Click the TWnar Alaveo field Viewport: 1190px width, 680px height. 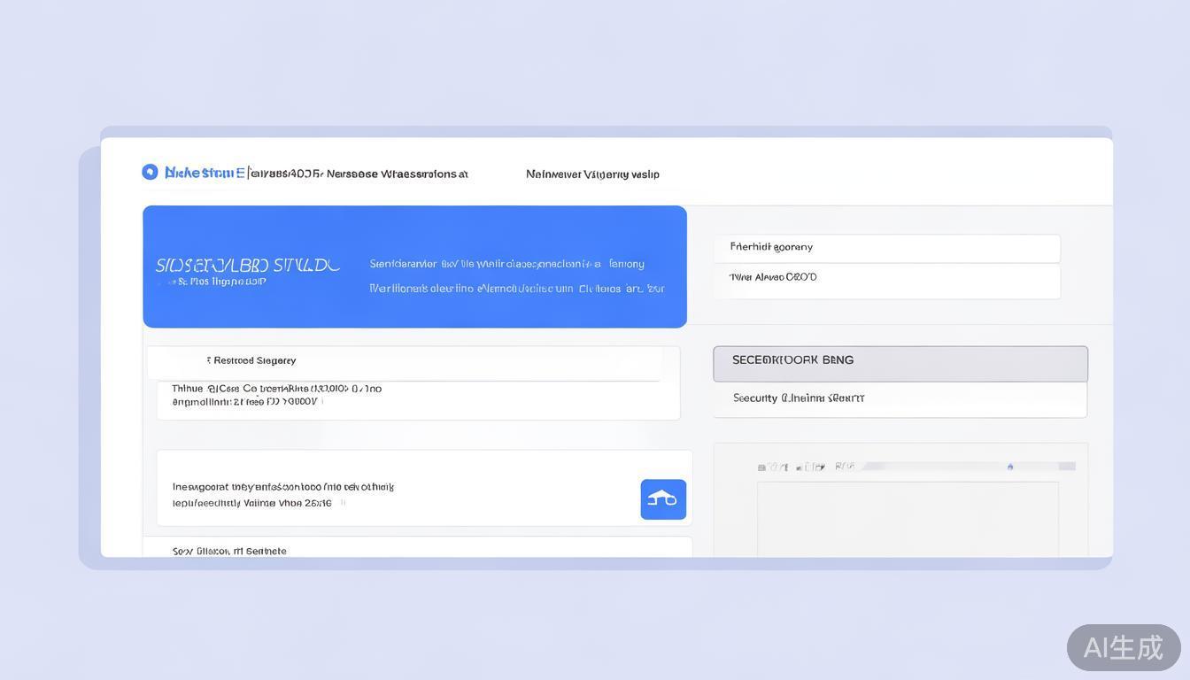click(886, 279)
